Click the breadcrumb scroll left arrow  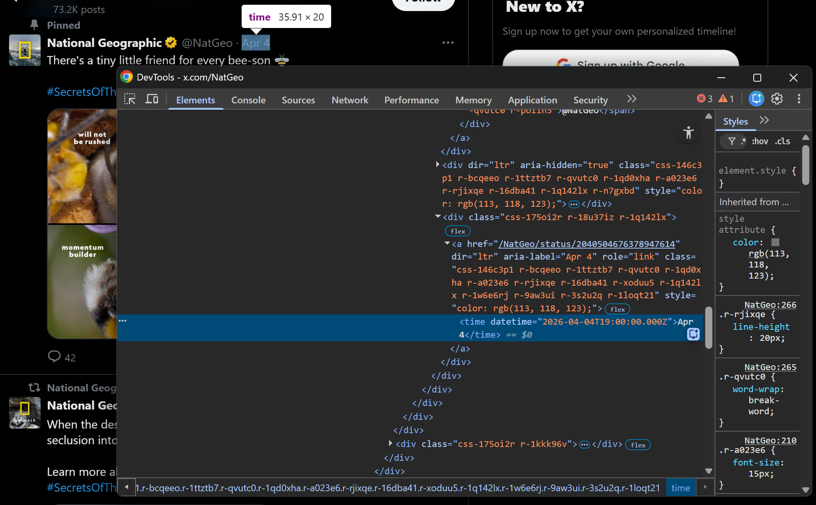pyautogui.click(x=127, y=487)
